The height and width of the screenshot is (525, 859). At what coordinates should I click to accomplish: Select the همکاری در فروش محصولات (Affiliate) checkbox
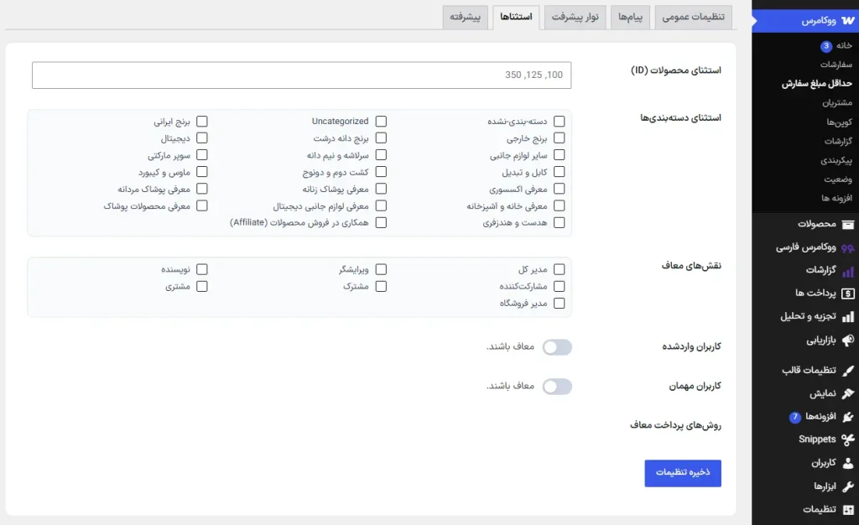click(381, 223)
